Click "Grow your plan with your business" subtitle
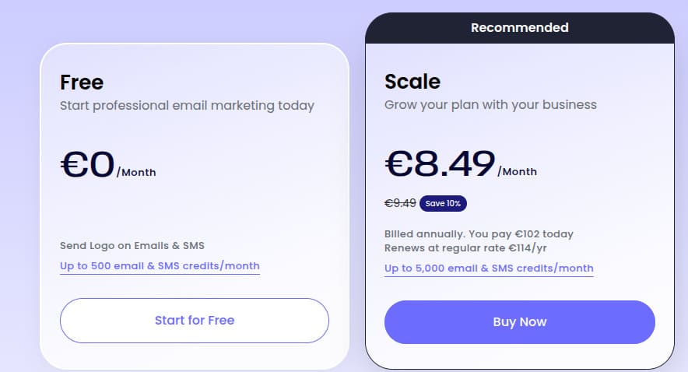688x372 pixels. 490,105
